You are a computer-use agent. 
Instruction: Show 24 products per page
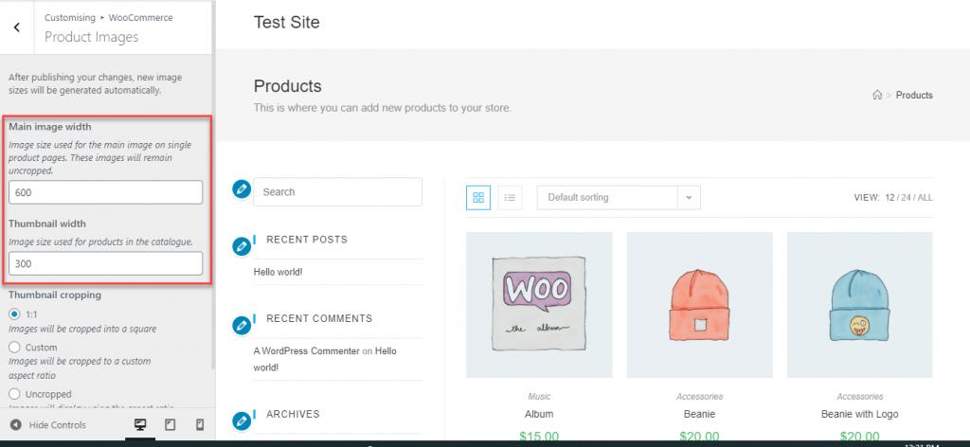coord(907,197)
